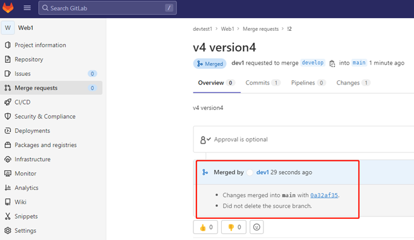The image size is (414, 240).
Task: Click dev1 author name in request line
Action: [238, 63]
